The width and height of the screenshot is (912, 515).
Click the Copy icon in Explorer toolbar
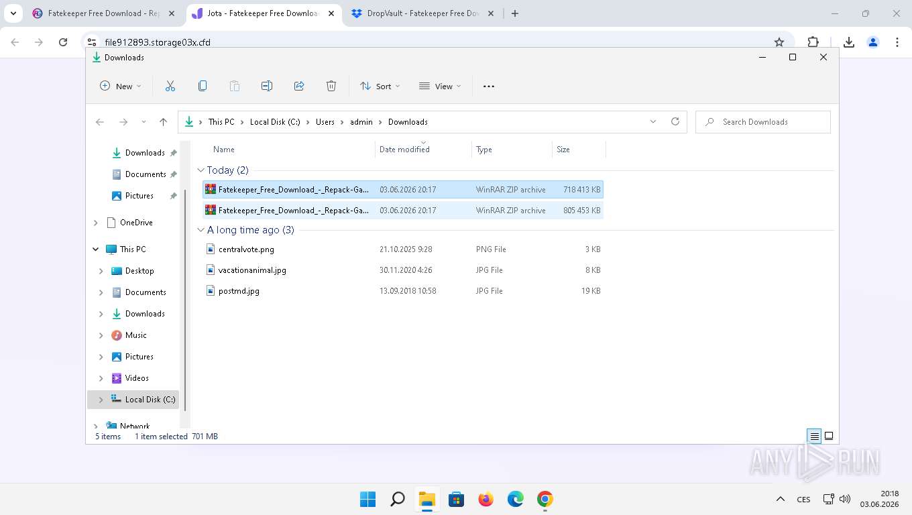click(203, 86)
